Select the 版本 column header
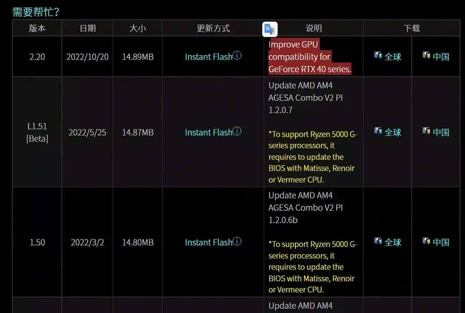465x313 pixels. [x=37, y=28]
